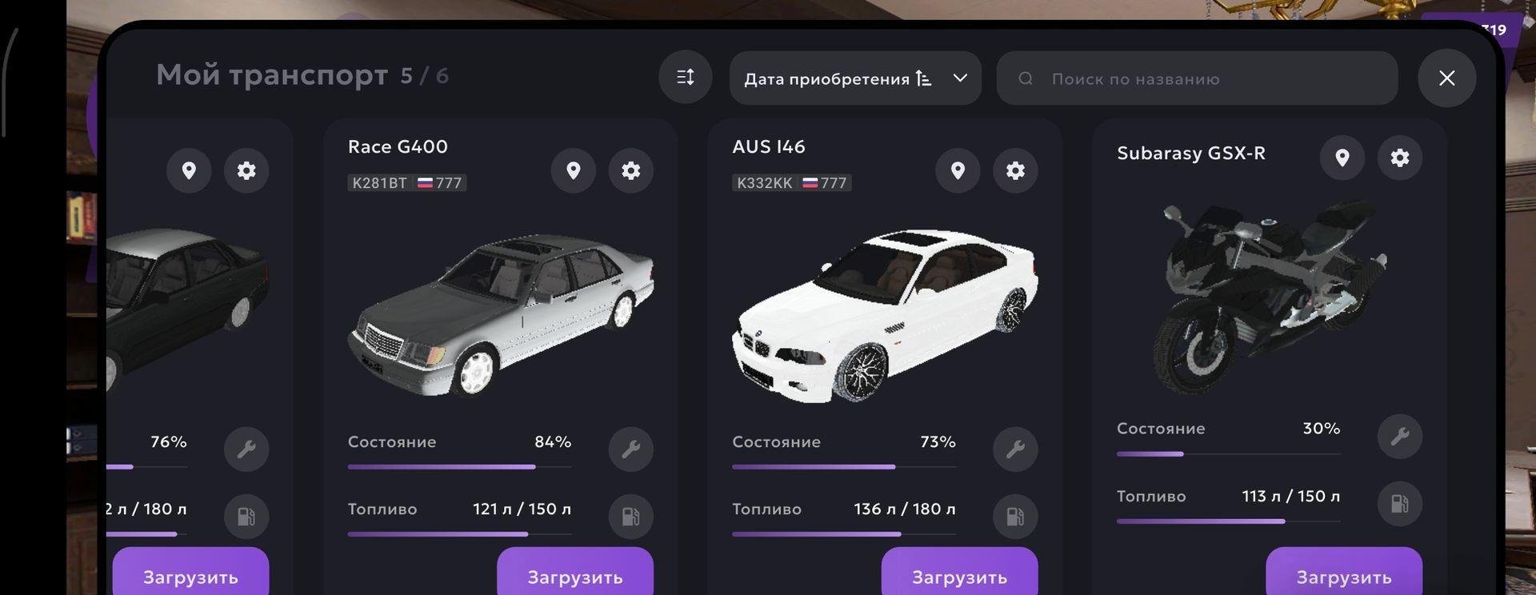
Task: Toggle the filter sort options button
Action: [x=686, y=78]
